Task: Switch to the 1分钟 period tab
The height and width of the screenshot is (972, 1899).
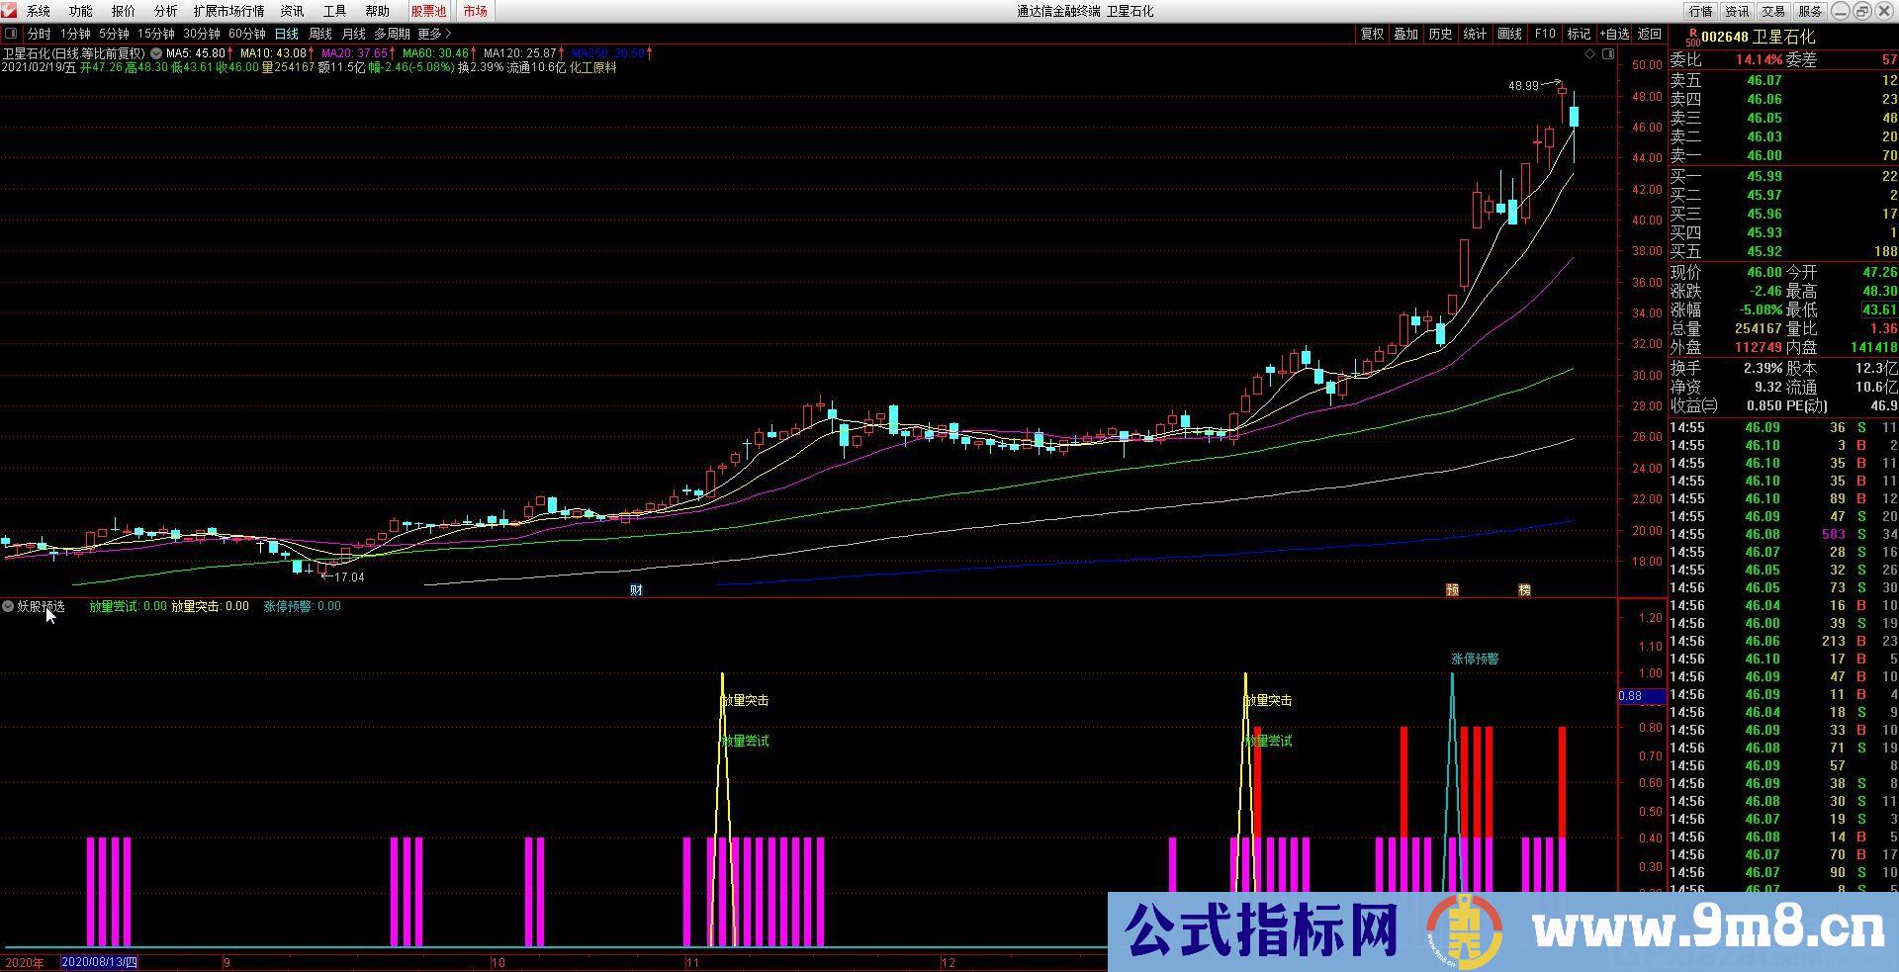Action: 75,34
